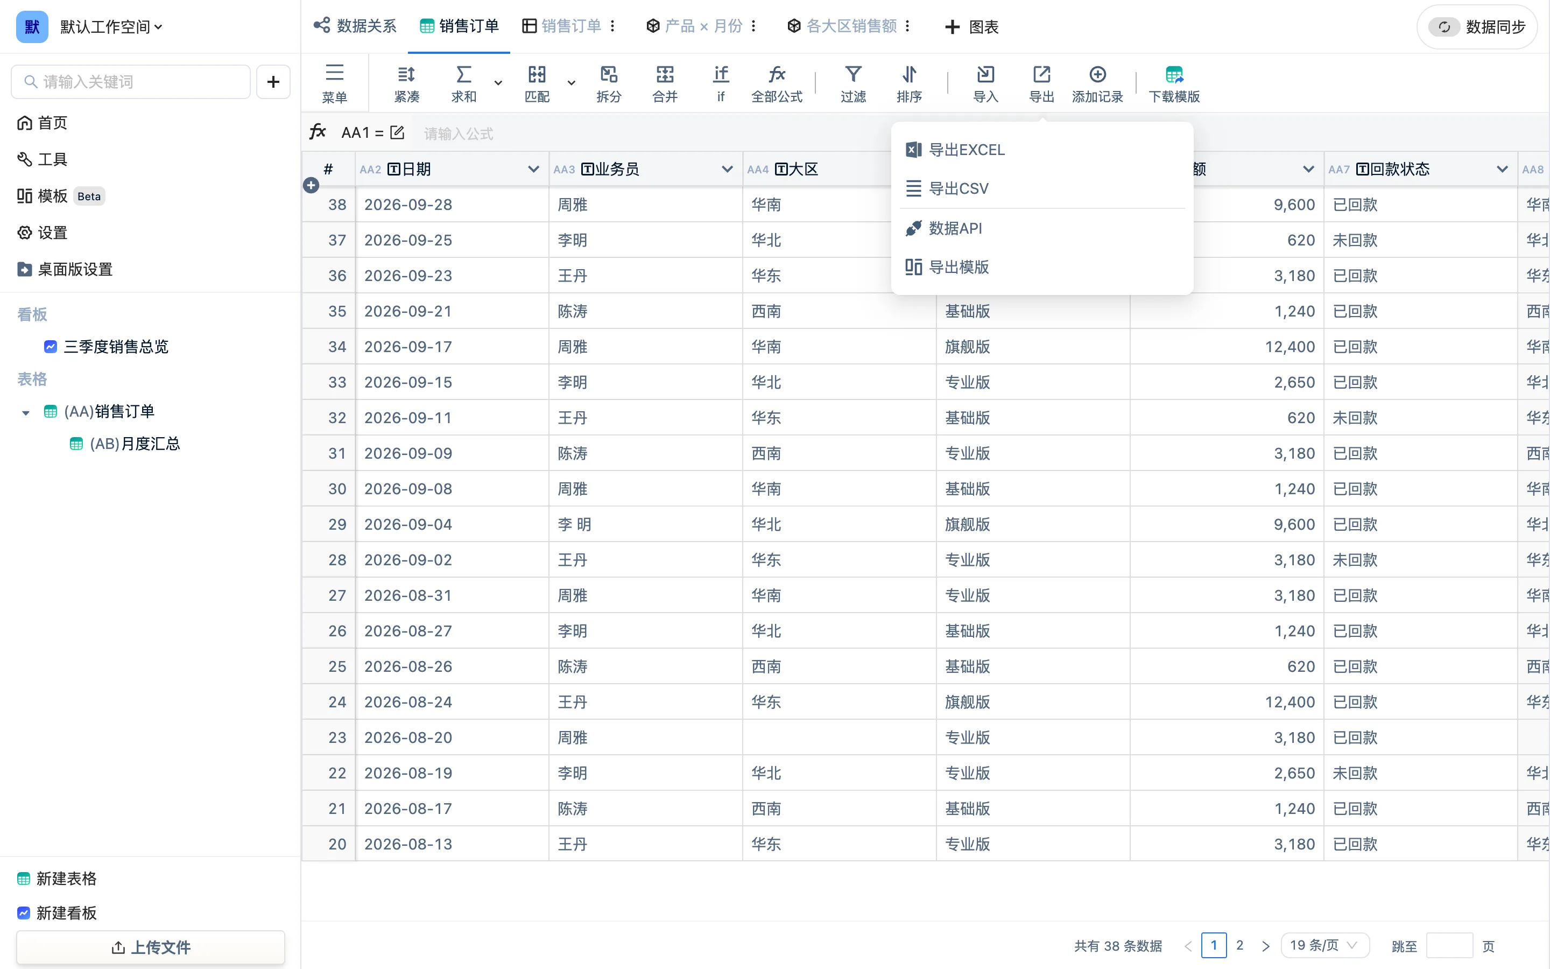Screen dimensions: 1550x969
Task: Focus the 请输入关键词 search field
Action: 131,82
